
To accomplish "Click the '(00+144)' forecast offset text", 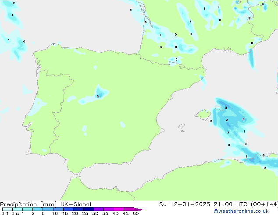I will [264, 204].
